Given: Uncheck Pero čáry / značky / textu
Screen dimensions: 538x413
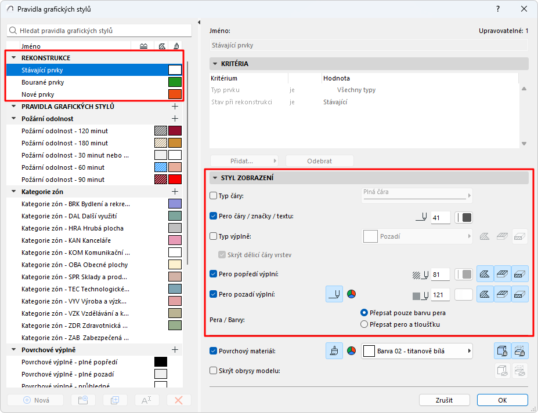Looking at the screenshot, I should (214, 216).
